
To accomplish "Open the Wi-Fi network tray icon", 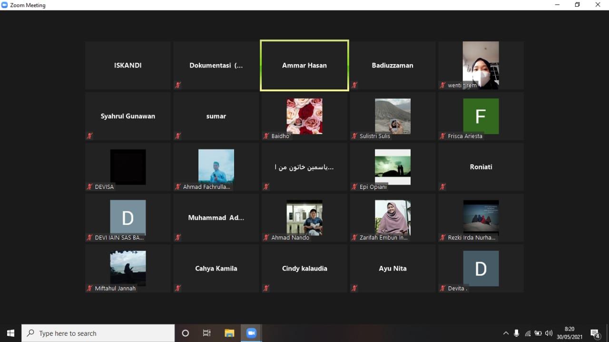I will click(528, 333).
